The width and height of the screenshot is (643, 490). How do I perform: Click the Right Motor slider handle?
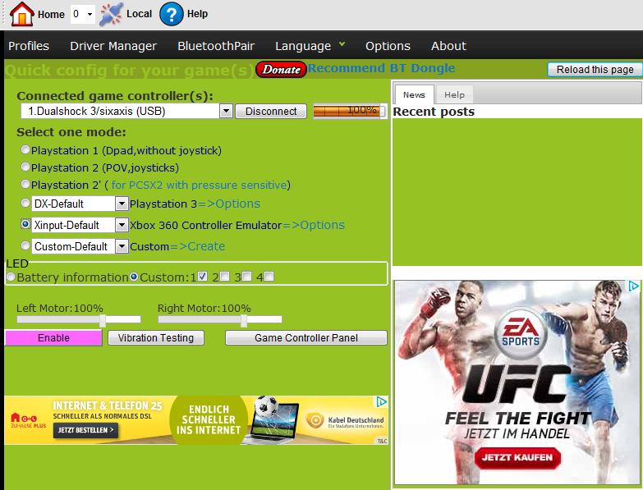pos(244,320)
